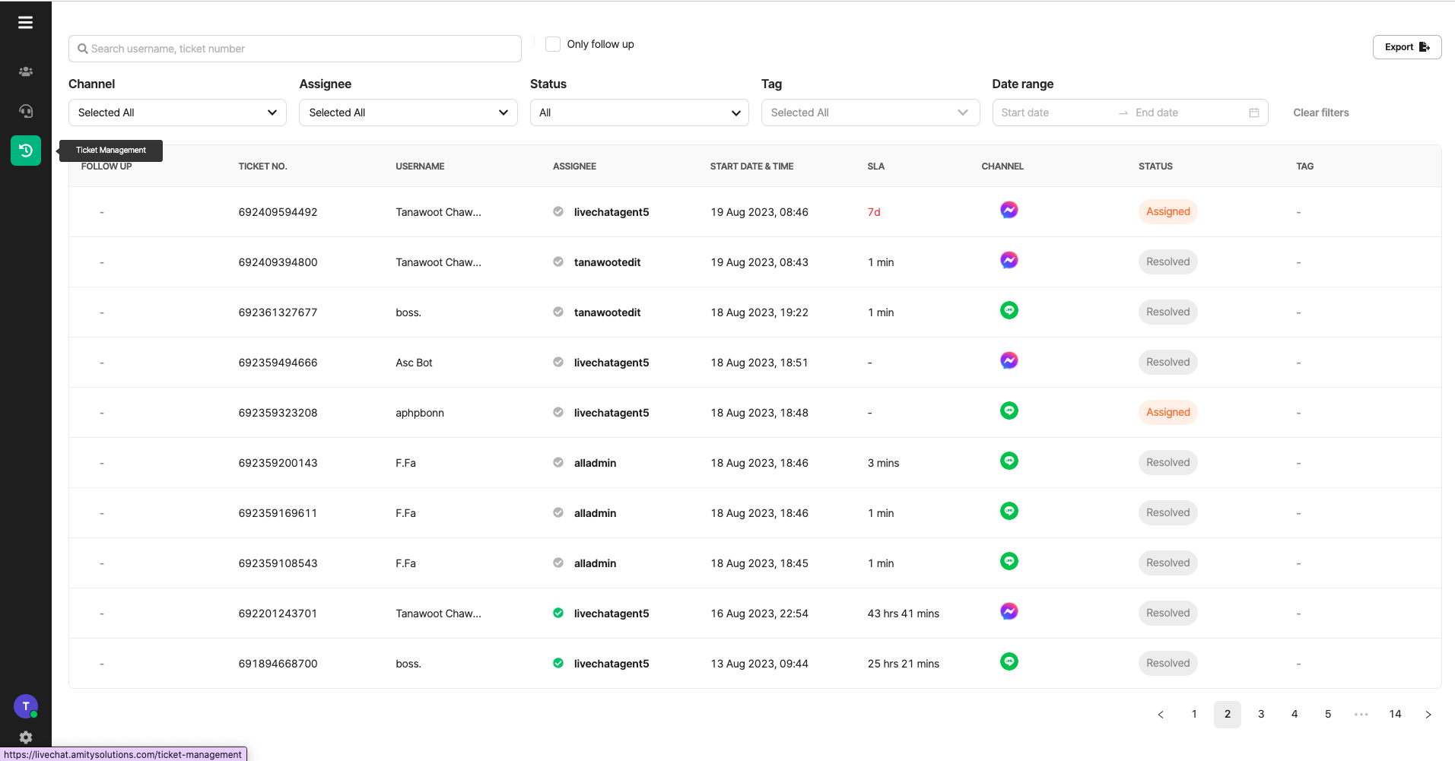The image size is (1455, 761).
Task: Go to the next page arrow
Action: (1428, 715)
